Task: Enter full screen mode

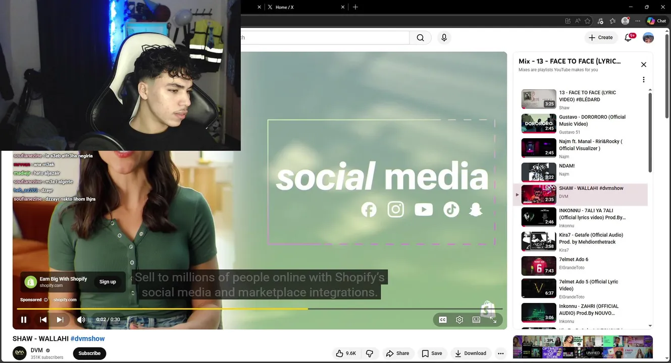Action: click(x=493, y=320)
